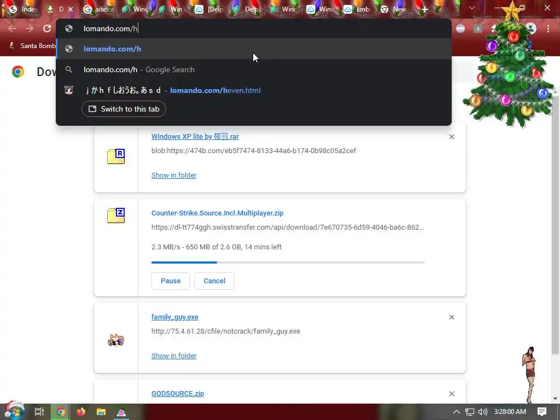
Task: Select 'lomando.com/h - Google Search' suggestion
Action: pos(254,69)
